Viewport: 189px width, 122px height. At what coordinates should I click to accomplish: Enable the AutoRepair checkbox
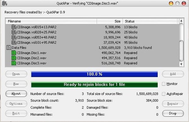click(163, 94)
